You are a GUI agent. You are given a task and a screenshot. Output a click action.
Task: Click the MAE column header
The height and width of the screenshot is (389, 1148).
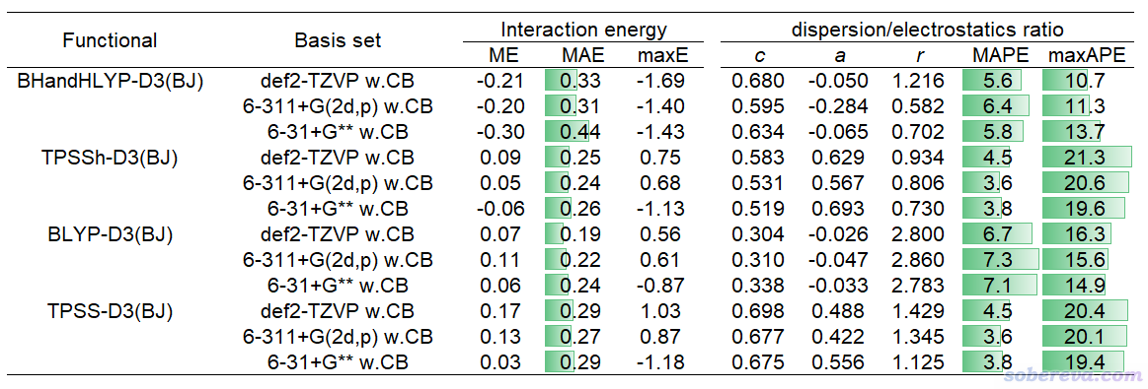pyautogui.click(x=583, y=55)
